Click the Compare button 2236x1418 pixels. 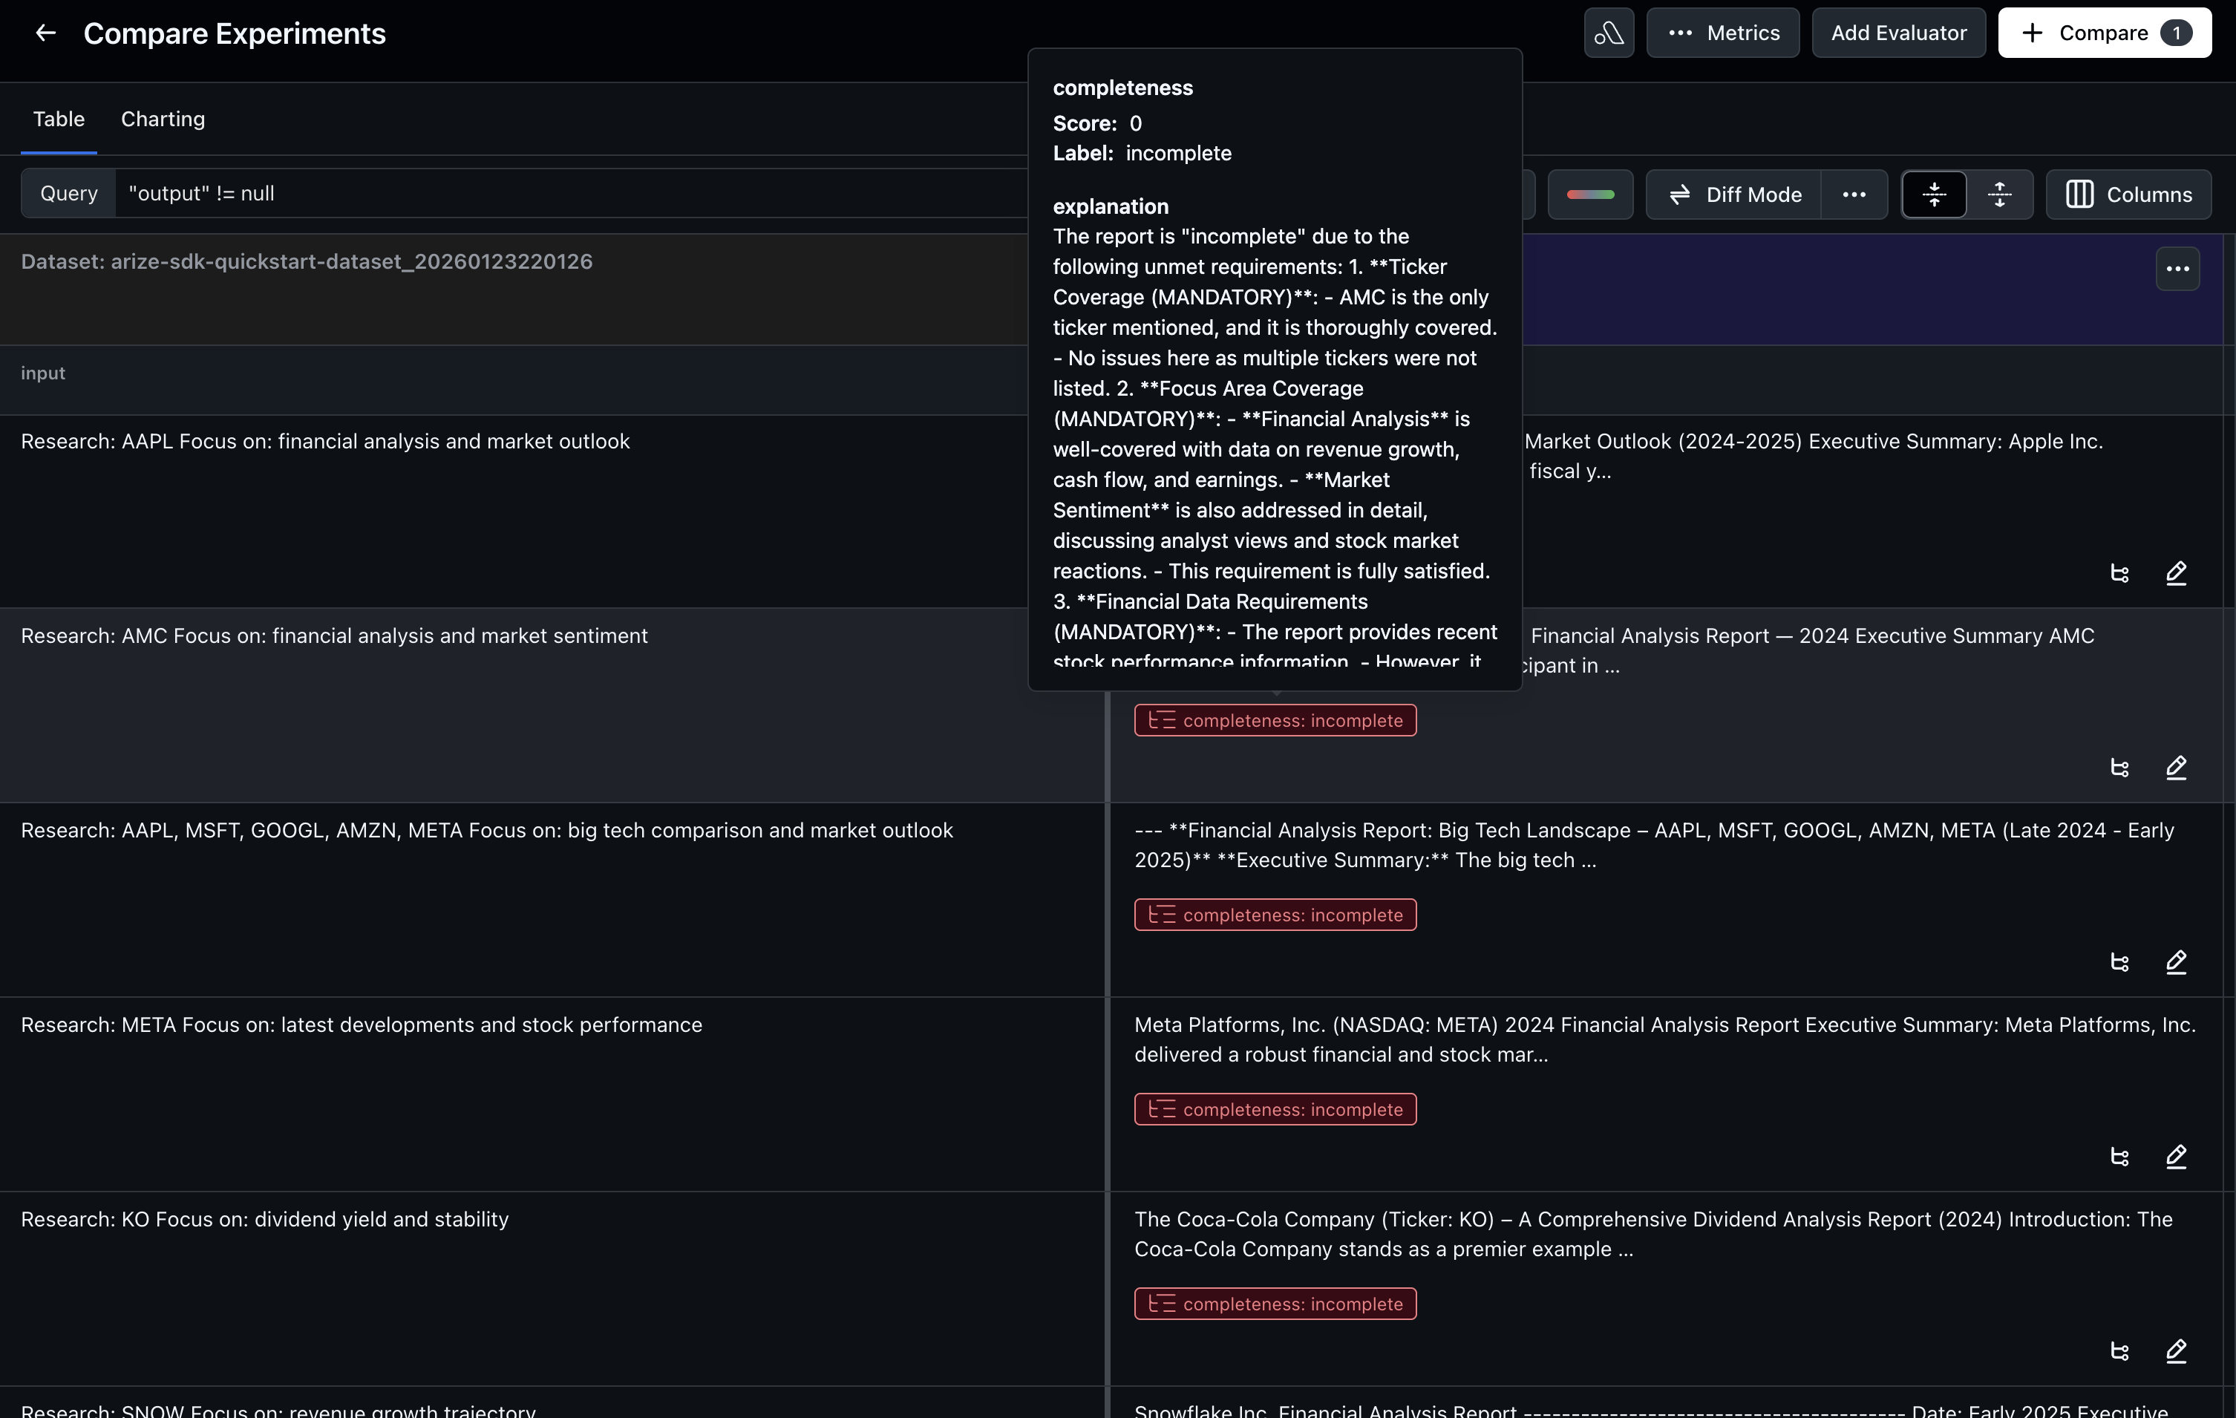click(x=2104, y=33)
